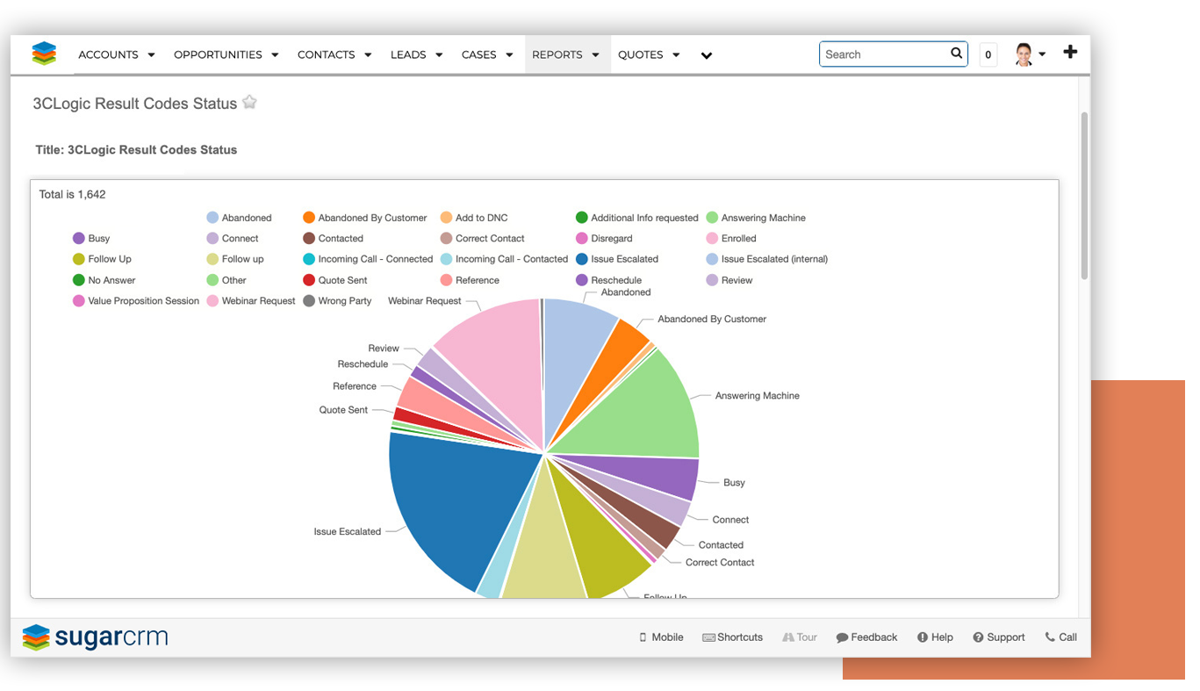The height and width of the screenshot is (691, 1200).
Task: Click the 'Contacted' pie chart label
Action: tap(721, 545)
